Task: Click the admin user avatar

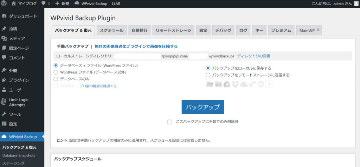Action: [356, 4]
